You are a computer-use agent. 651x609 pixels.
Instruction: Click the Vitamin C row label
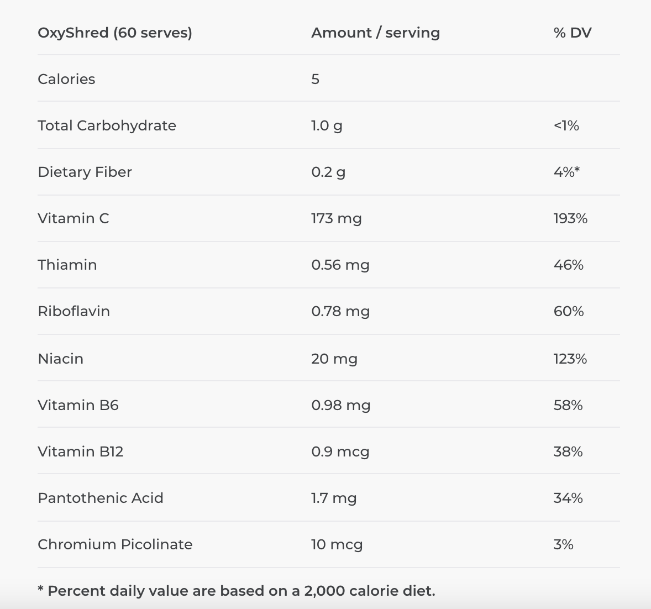(73, 218)
